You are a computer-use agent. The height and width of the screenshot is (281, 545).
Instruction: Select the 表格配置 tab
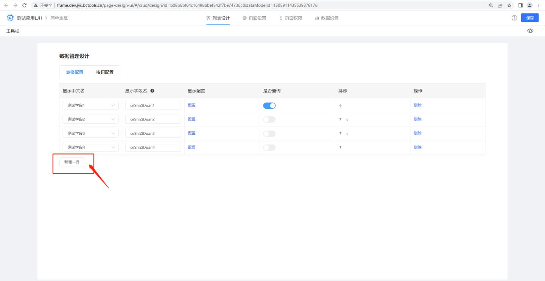(x=75, y=72)
